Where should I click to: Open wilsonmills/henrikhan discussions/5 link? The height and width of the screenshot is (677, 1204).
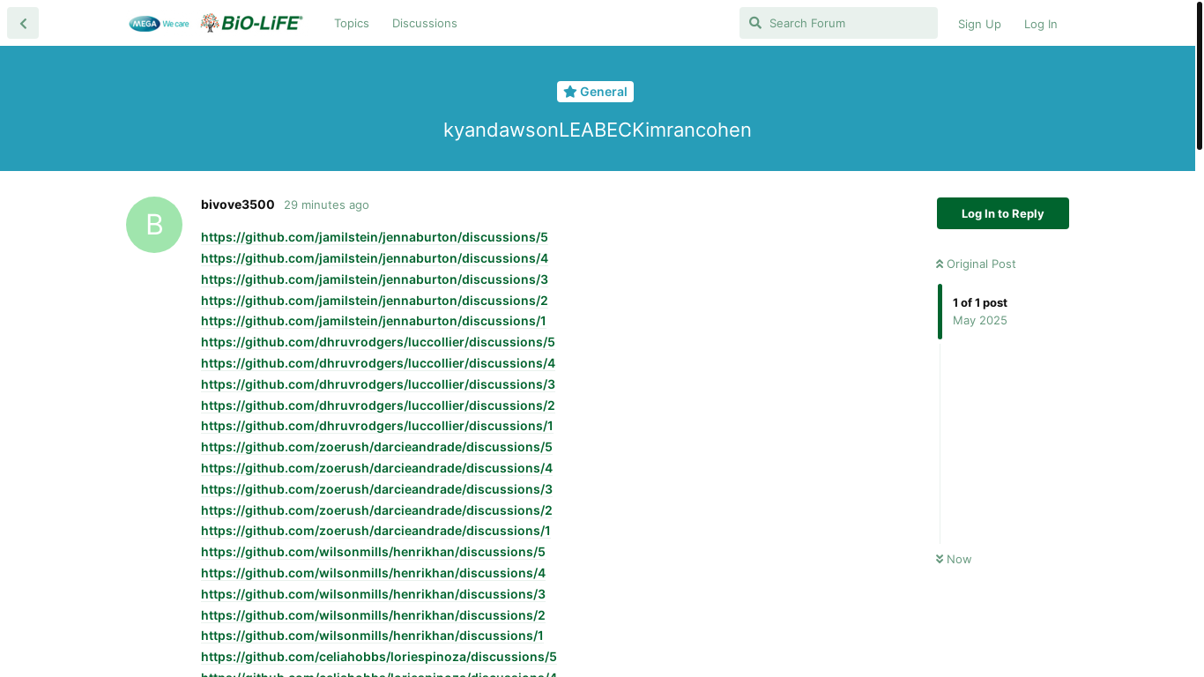tap(373, 552)
